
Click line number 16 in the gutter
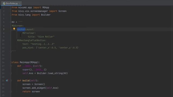pos(3,62)
